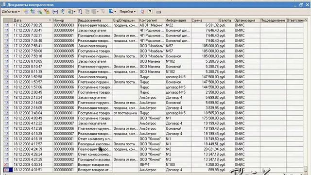
Task: Click document icon of row 18.12.2008 4:16:19
Action: 6,139
